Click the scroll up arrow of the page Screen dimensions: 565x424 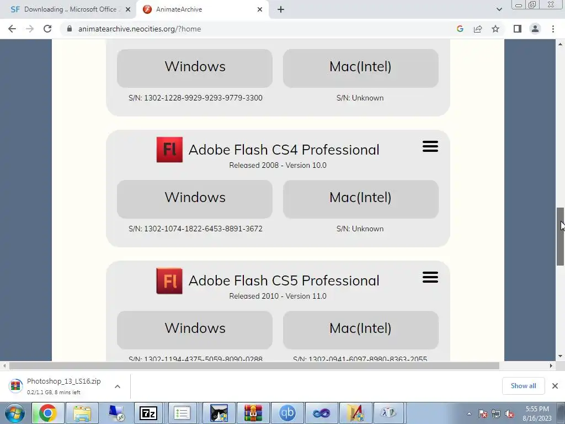click(560, 44)
